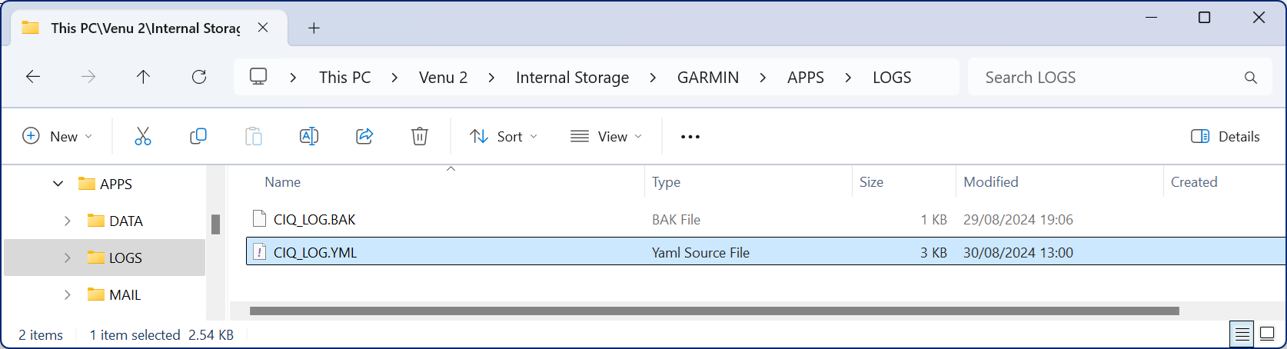Screen dimensions: 1287x349
Task: Click the Cut scissors icon
Action: click(143, 136)
